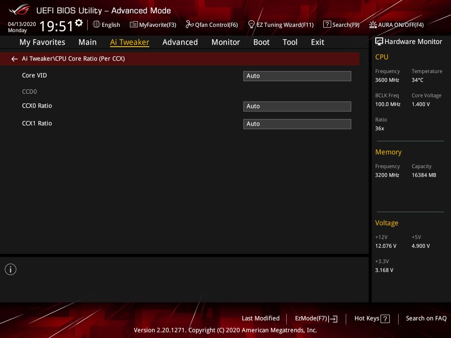Click the +3.3V value 3.168 V
Screen dimensions: 451x338
click(384, 270)
